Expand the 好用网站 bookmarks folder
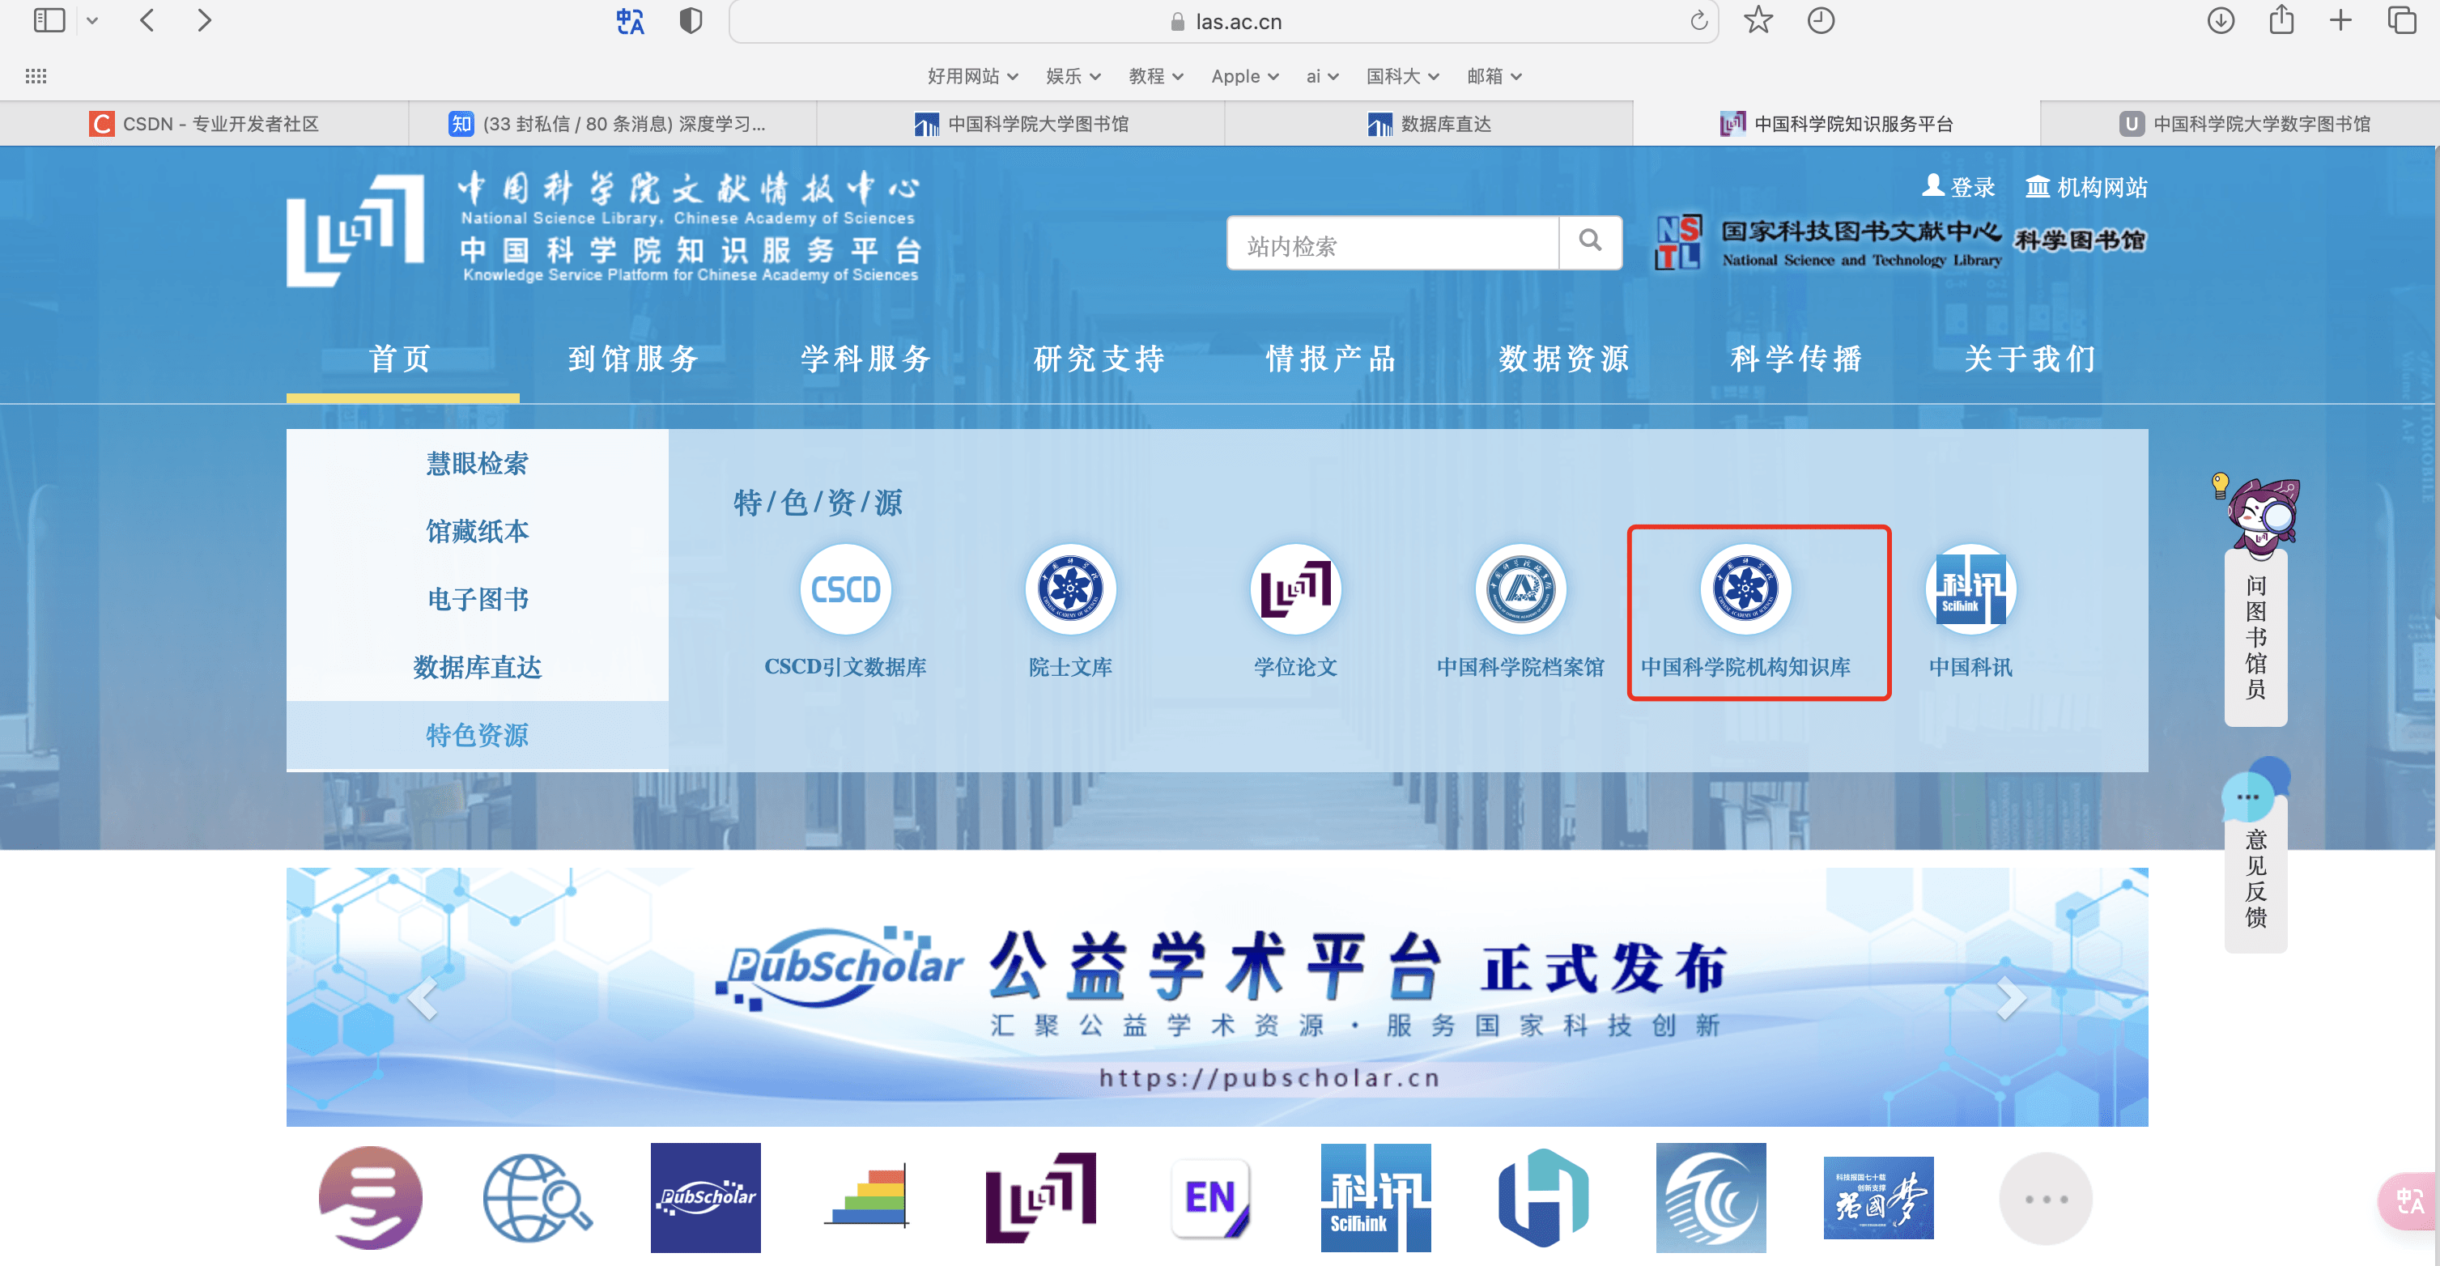Viewport: 2440px width, 1266px height. click(973, 76)
